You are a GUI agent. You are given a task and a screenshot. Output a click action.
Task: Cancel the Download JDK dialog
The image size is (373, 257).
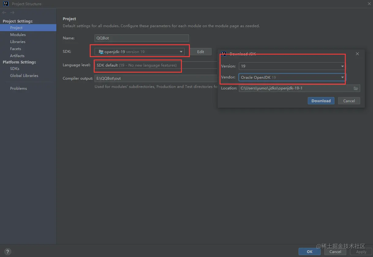coord(349,101)
